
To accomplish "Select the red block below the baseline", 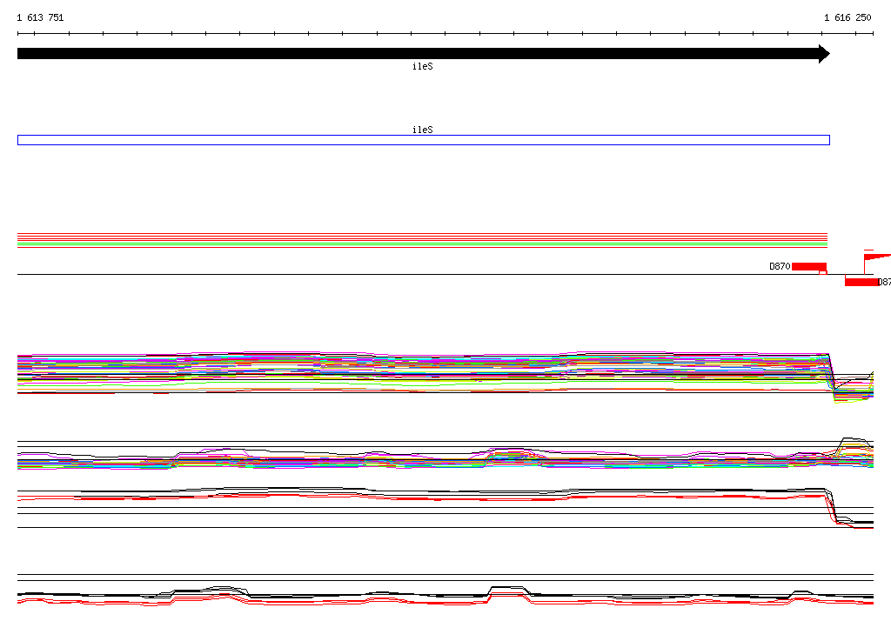I will (x=861, y=282).
